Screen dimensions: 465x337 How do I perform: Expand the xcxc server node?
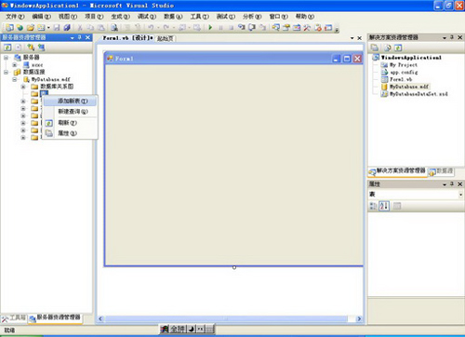click(x=15, y=65)
